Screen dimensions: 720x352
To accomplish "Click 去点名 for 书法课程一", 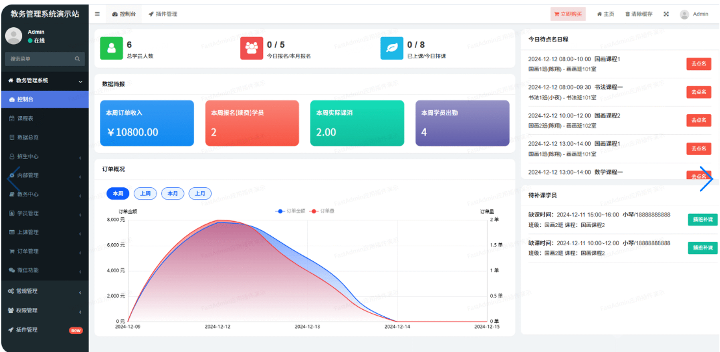I will [699, 92].
